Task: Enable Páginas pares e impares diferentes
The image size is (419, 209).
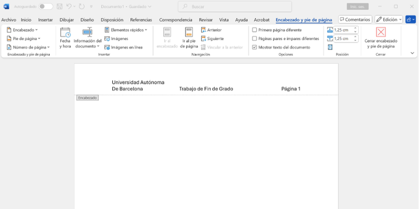Action: coord(285,39)
